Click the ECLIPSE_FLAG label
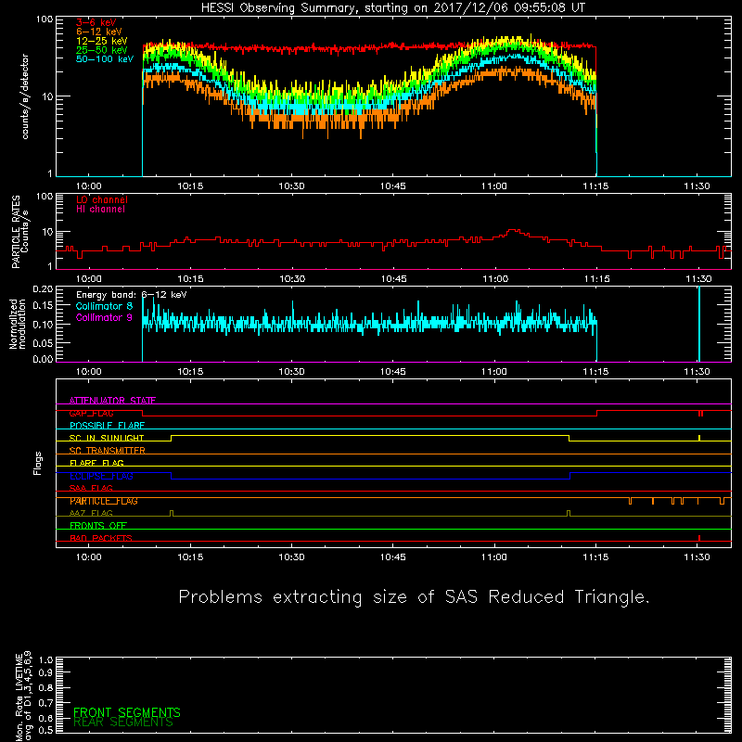Screen dimensions: 742x742 click(x=101, y=476)
